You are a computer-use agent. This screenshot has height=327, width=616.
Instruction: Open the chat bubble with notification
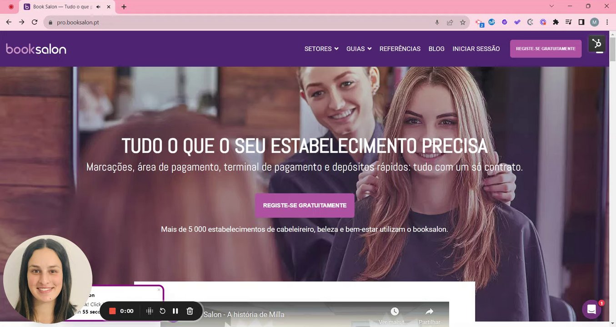591,309
